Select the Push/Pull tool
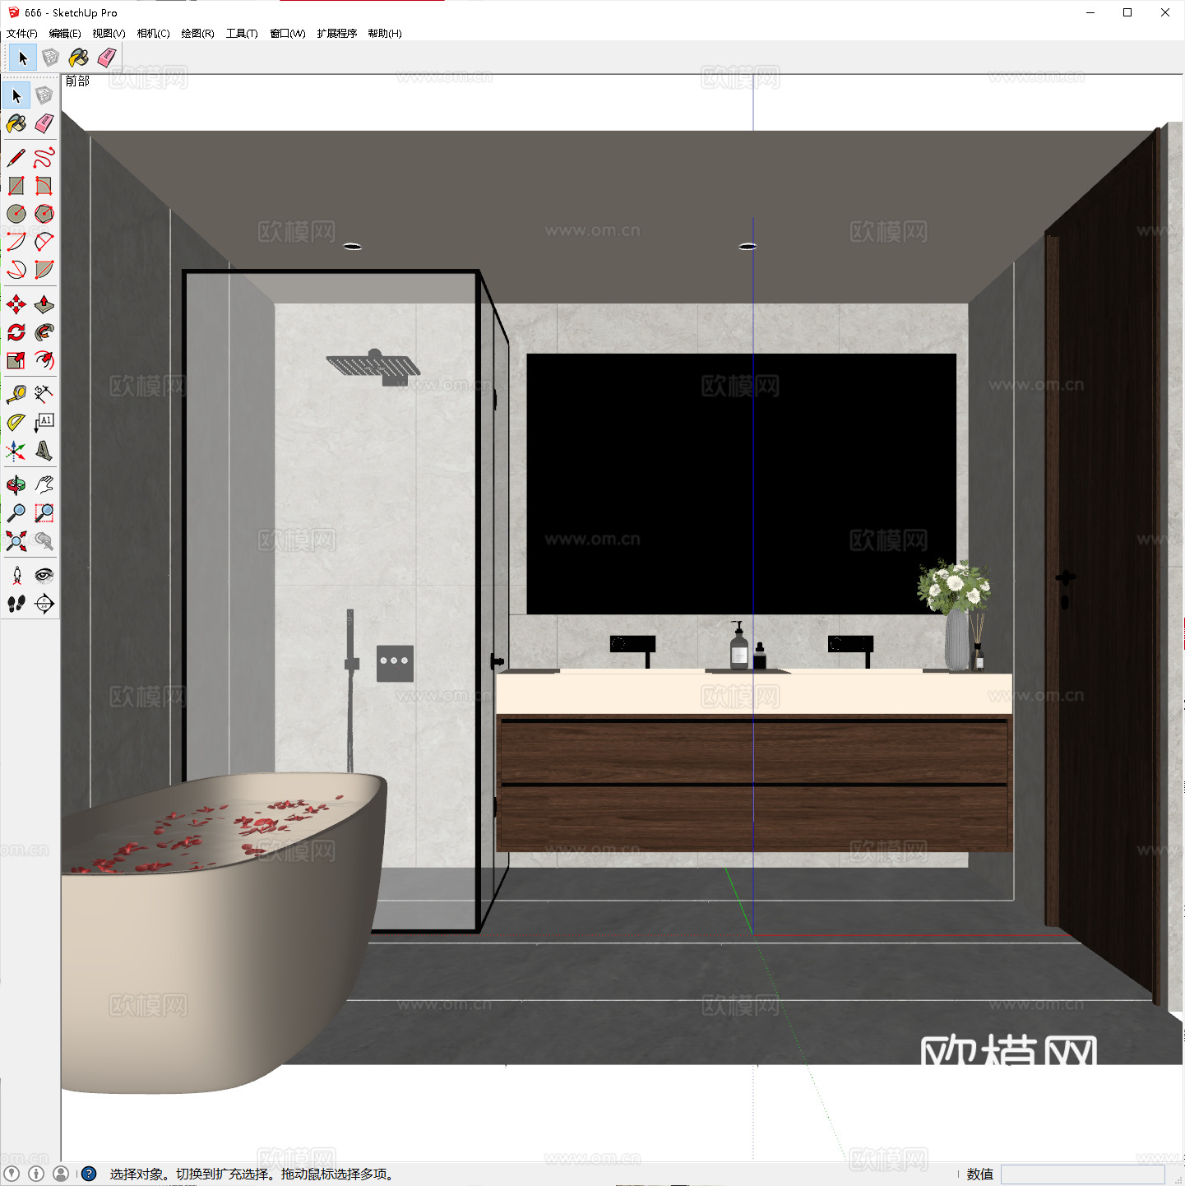The width and height of the screenshot is (1185, 1186). [x=44, y=304]
